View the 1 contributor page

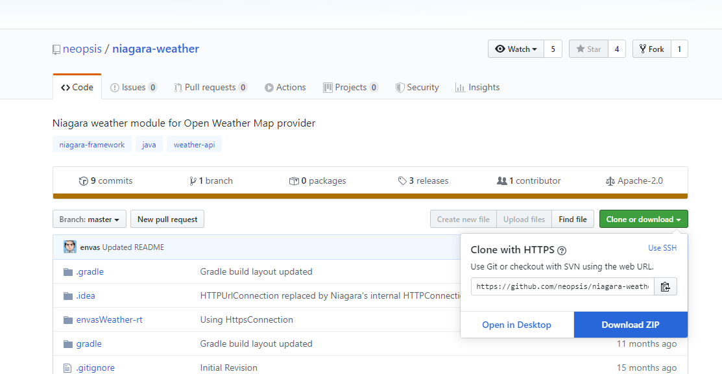pos(528,181)
